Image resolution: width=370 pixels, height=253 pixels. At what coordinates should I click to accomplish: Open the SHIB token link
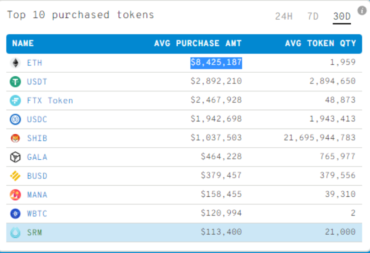click(37, 138)
